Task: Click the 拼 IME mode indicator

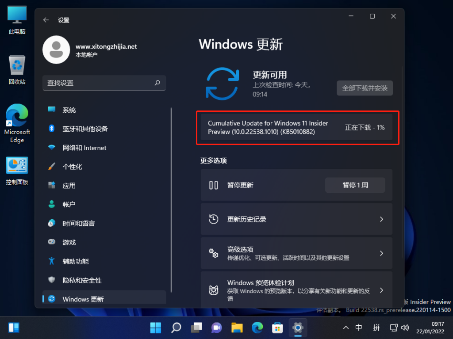Action: point(376,328)
